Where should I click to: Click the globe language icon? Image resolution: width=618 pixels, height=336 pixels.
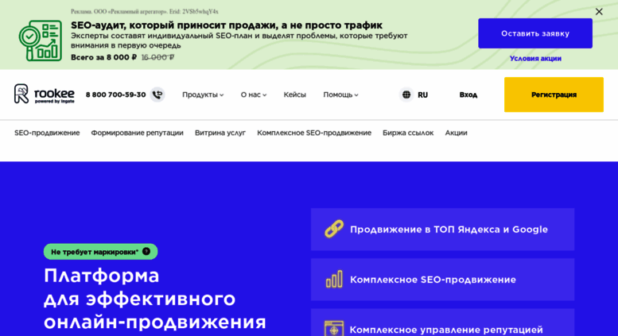406,95
